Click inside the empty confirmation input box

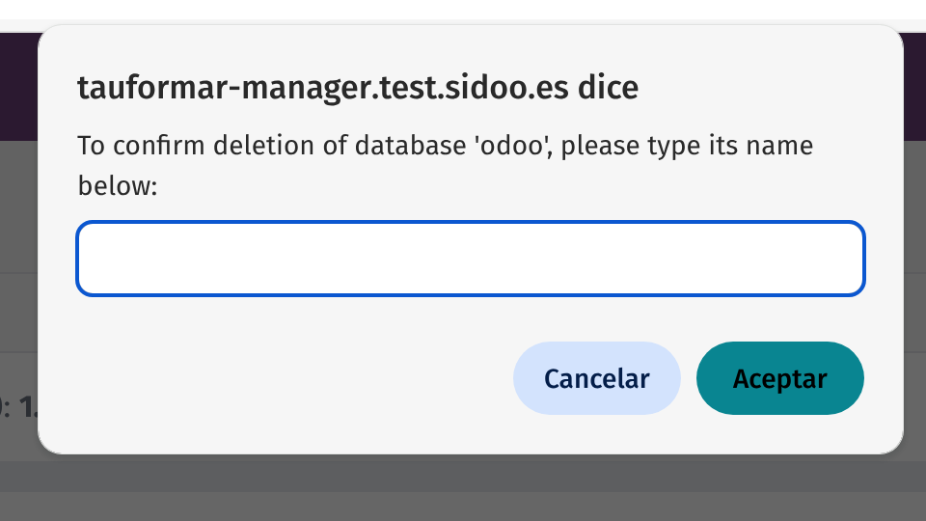click(x=470, y=259)
